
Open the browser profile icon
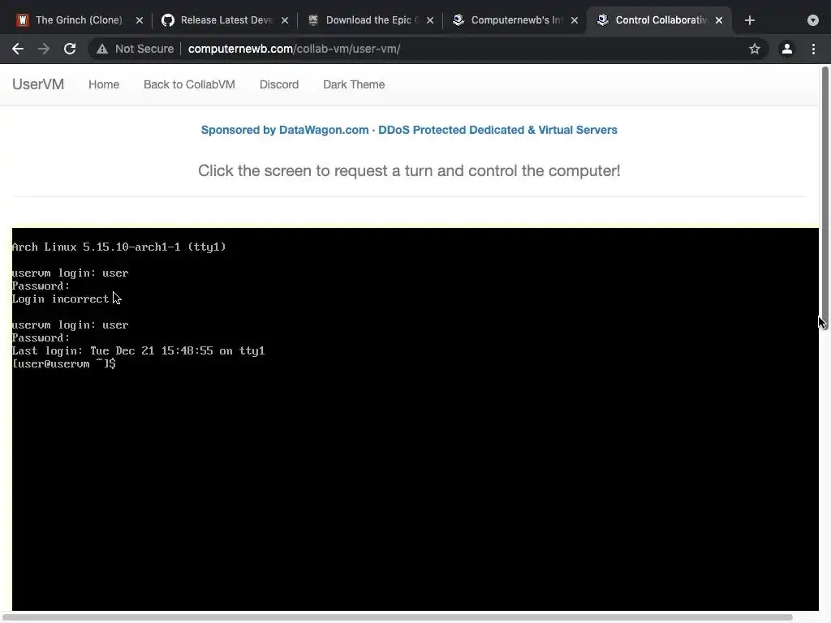click(786, 49)
